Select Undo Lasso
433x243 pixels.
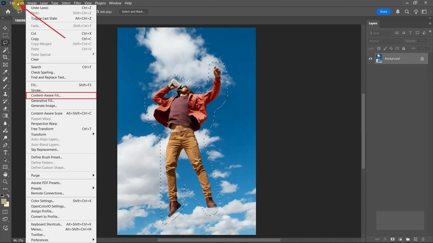pos(61,8)
